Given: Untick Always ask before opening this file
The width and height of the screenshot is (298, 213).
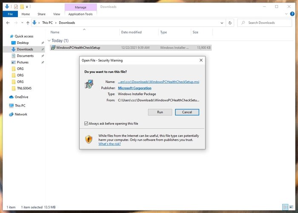Looking at the screenshot, I should [86, 124].
